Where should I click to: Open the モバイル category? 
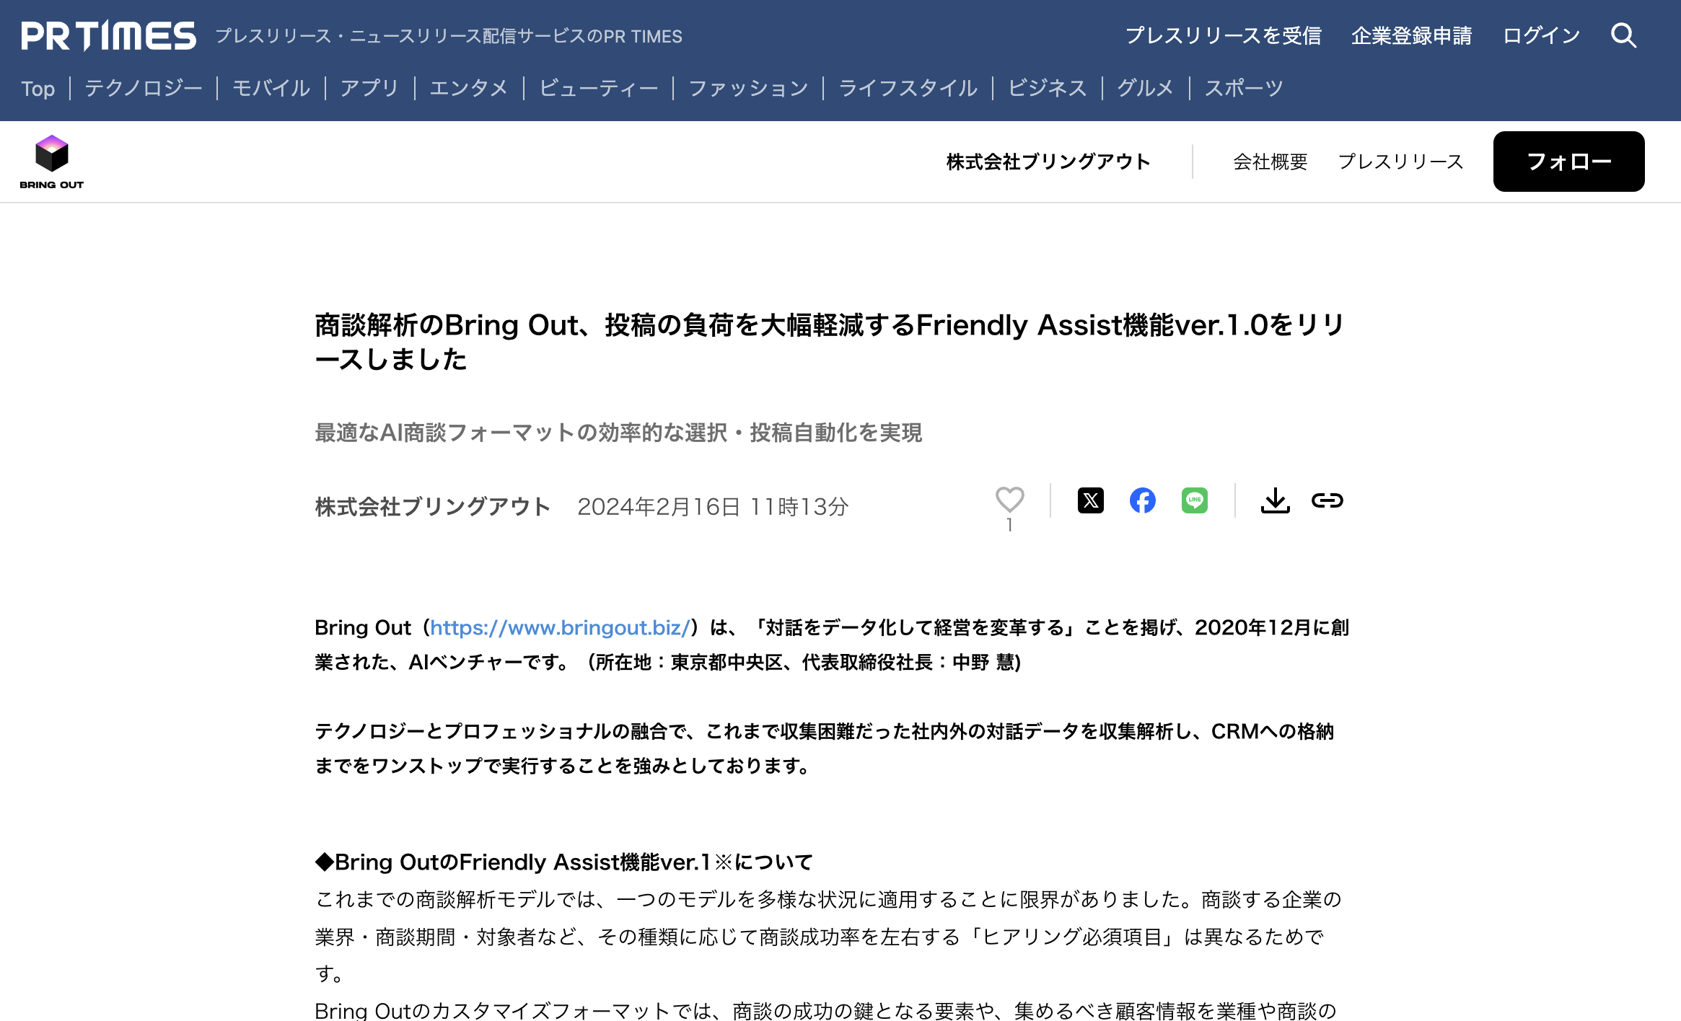pos(271,89)
